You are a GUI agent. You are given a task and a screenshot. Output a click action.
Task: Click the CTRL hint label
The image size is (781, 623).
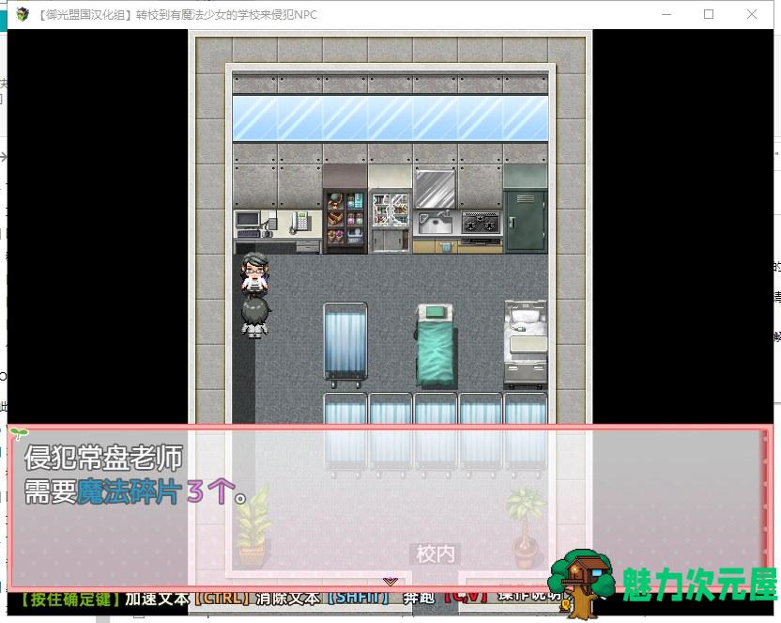[224, 598]
